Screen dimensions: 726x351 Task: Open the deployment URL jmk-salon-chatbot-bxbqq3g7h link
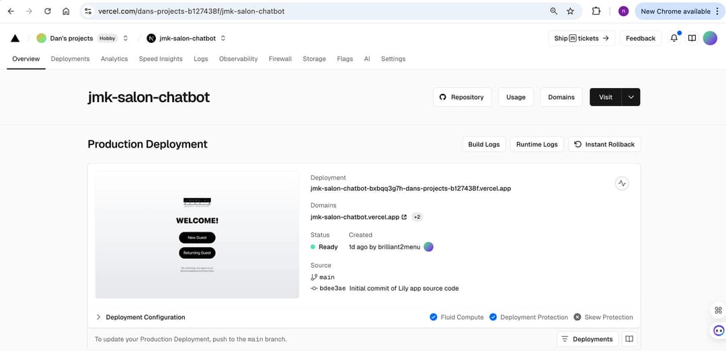pyautogui.click(x=411, y=189)
